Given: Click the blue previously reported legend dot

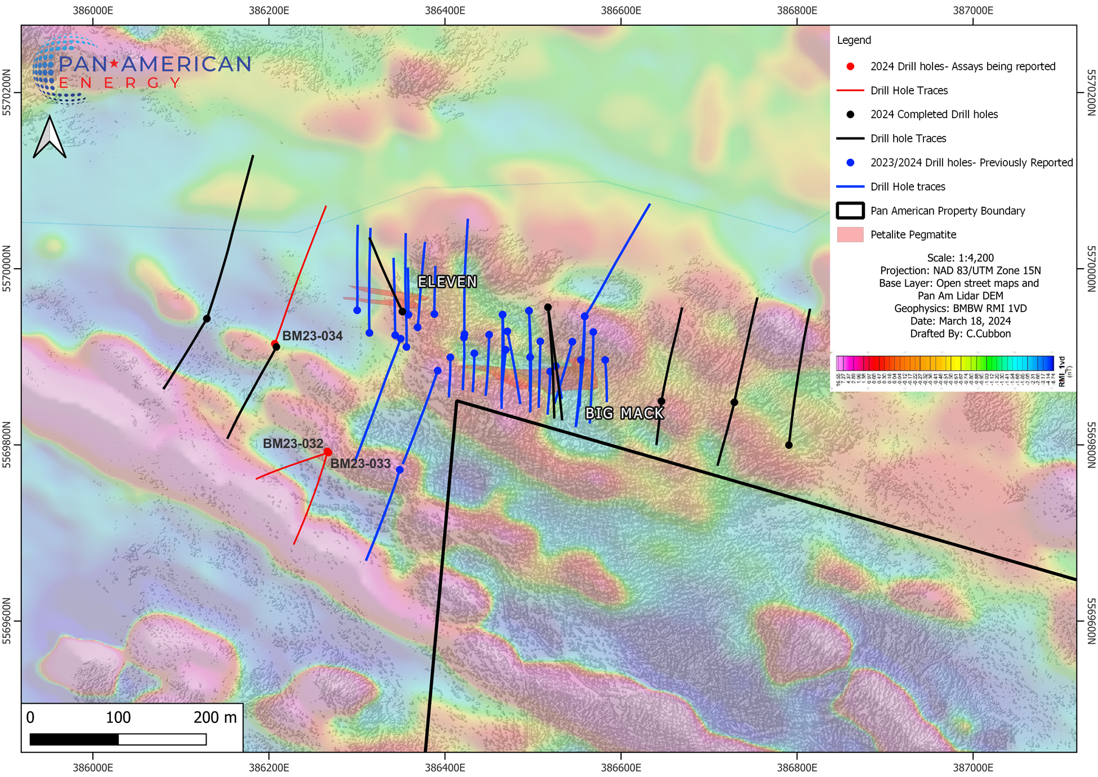Looking at the screenshot, I should (850, 163).
